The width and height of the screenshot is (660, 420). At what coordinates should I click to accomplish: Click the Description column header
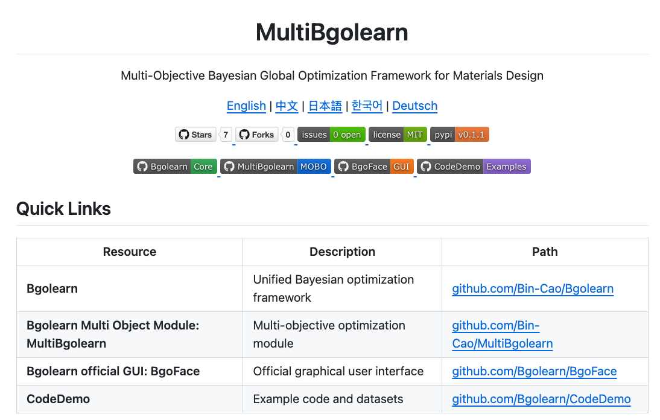point(342,252)
